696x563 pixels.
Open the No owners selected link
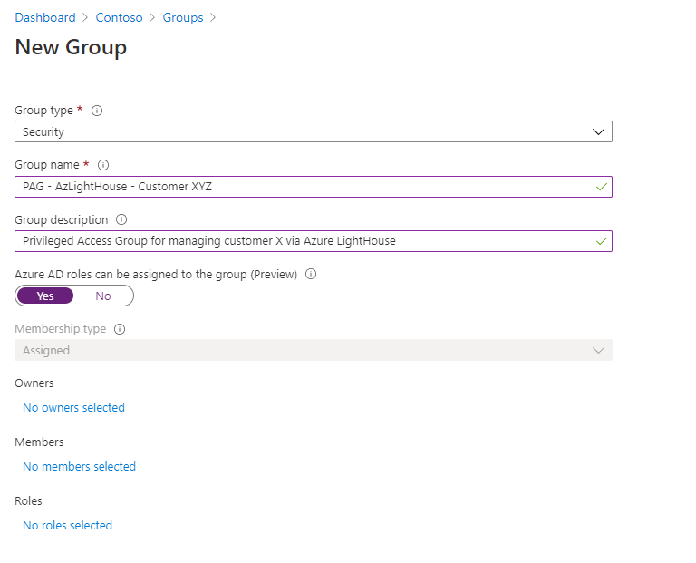pyautogui.click(x=73, y=408)
